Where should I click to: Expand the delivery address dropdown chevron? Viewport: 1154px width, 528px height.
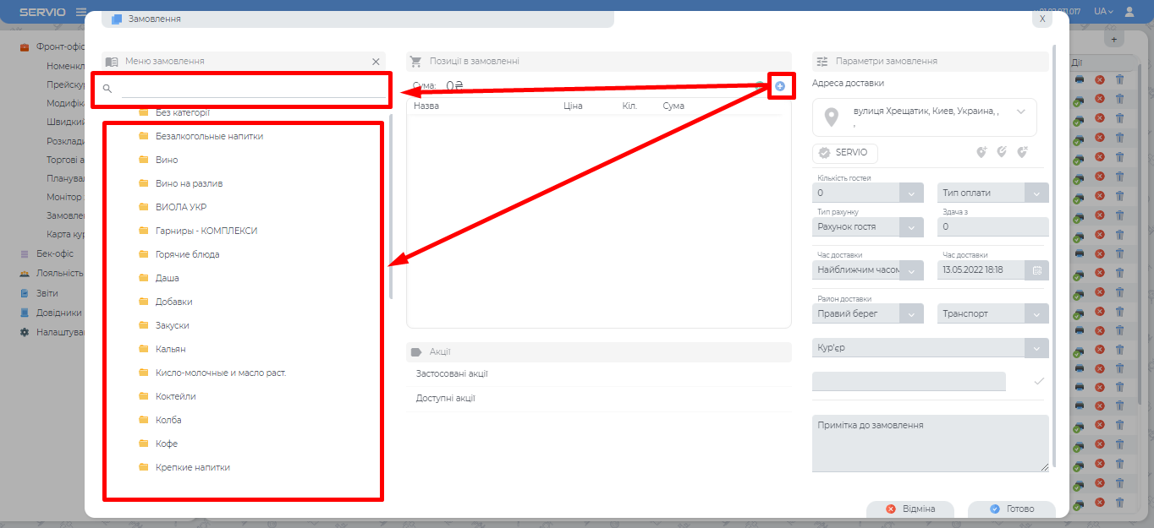tap(1020, 112)
